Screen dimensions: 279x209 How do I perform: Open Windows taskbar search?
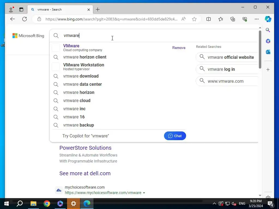pyautogui.click(x=20, y=204)
